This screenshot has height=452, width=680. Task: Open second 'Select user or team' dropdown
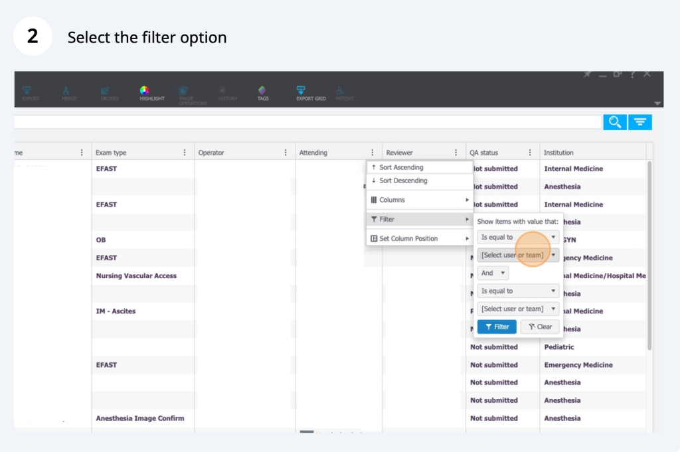pos(518,309)
